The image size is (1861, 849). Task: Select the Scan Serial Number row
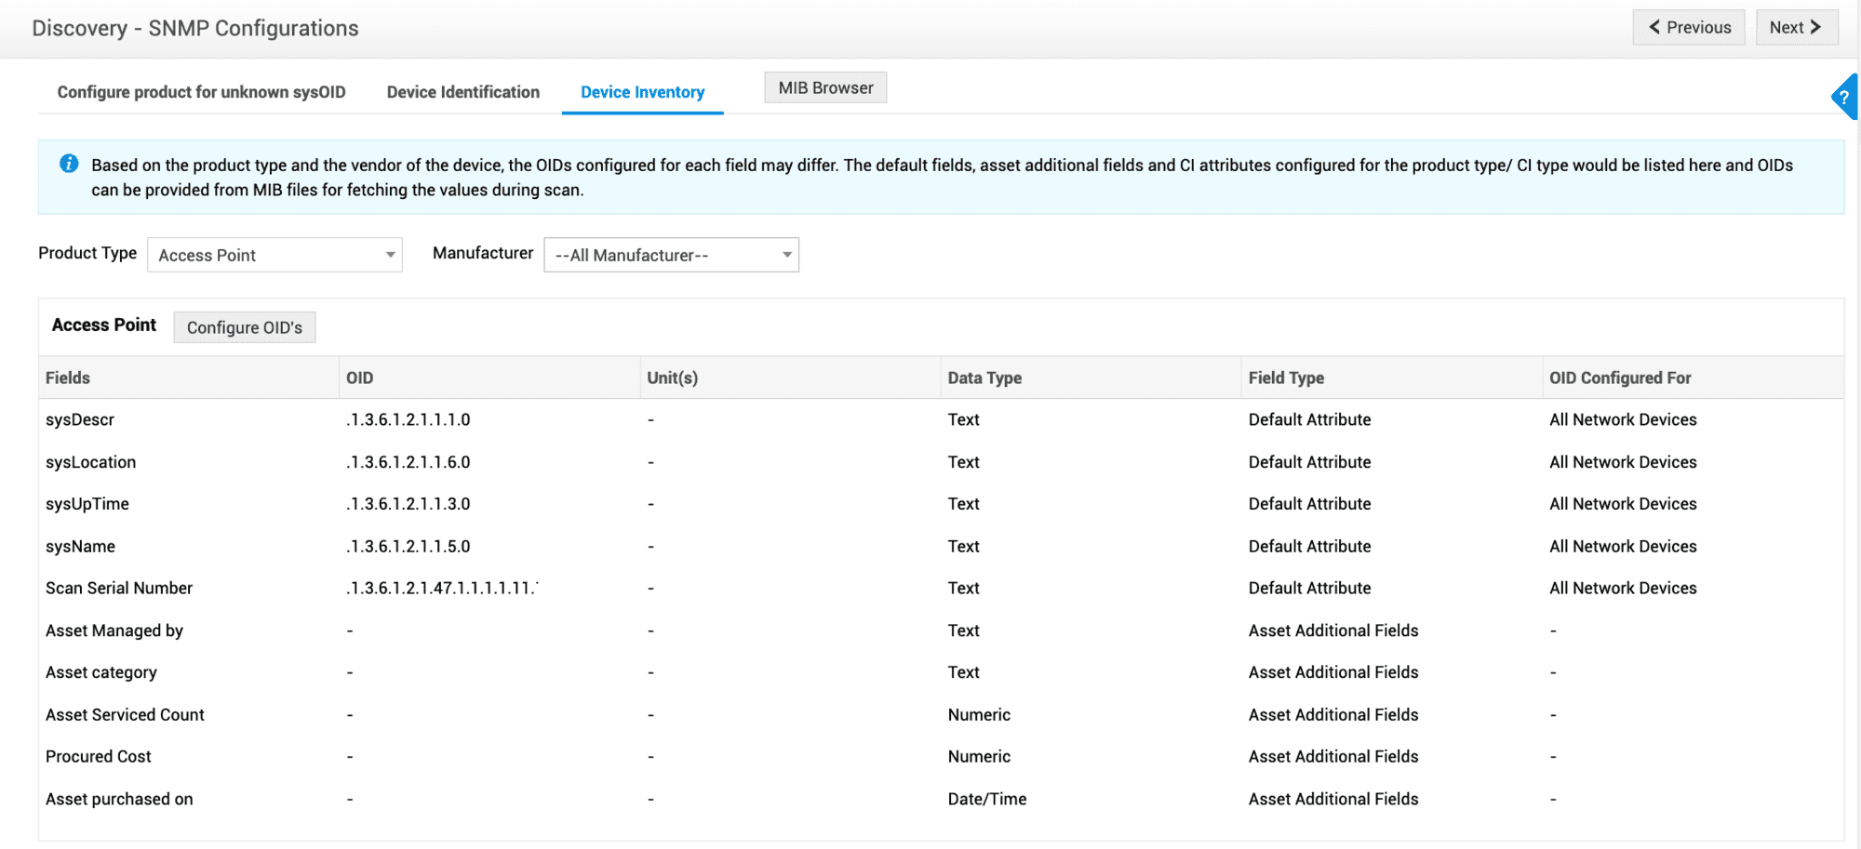point(119,588)
